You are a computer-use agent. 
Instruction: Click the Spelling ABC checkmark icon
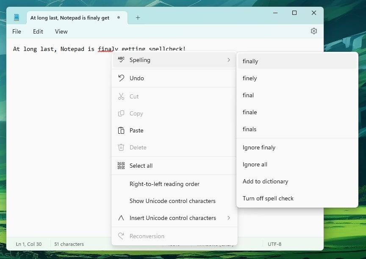click(121, 60)
